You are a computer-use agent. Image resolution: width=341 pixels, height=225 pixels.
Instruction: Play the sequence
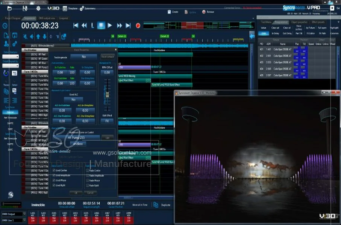pyautogui.click(x=110, y=25)
